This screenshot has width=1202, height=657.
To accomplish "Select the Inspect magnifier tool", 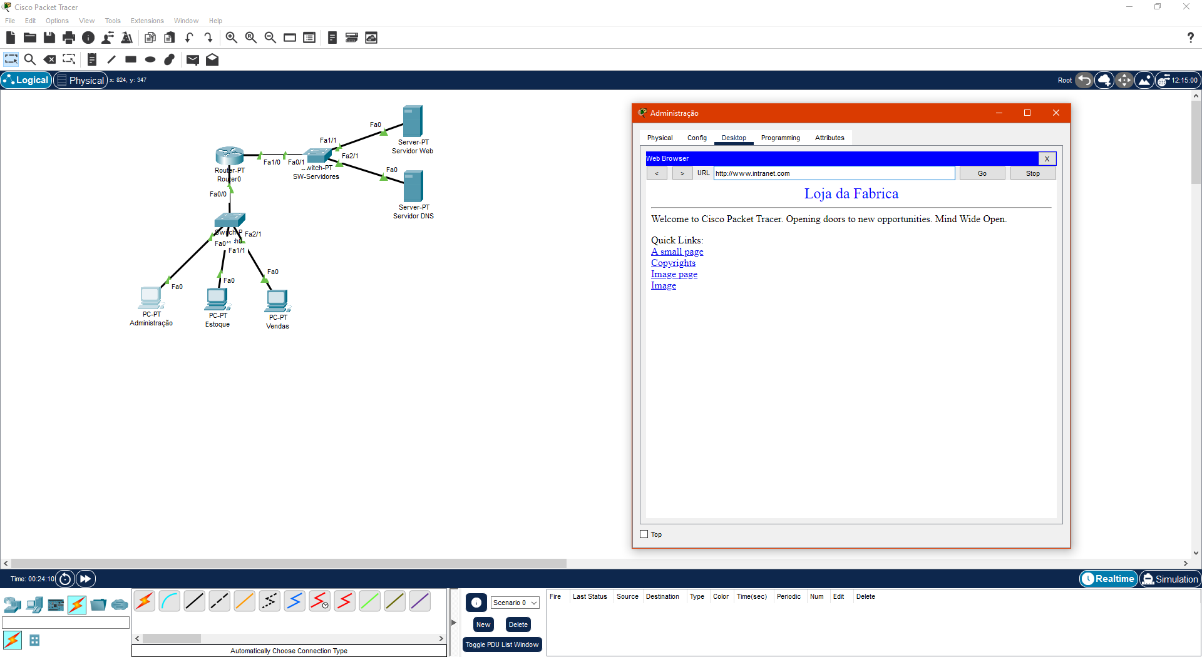I will click(x=29, y=59).
